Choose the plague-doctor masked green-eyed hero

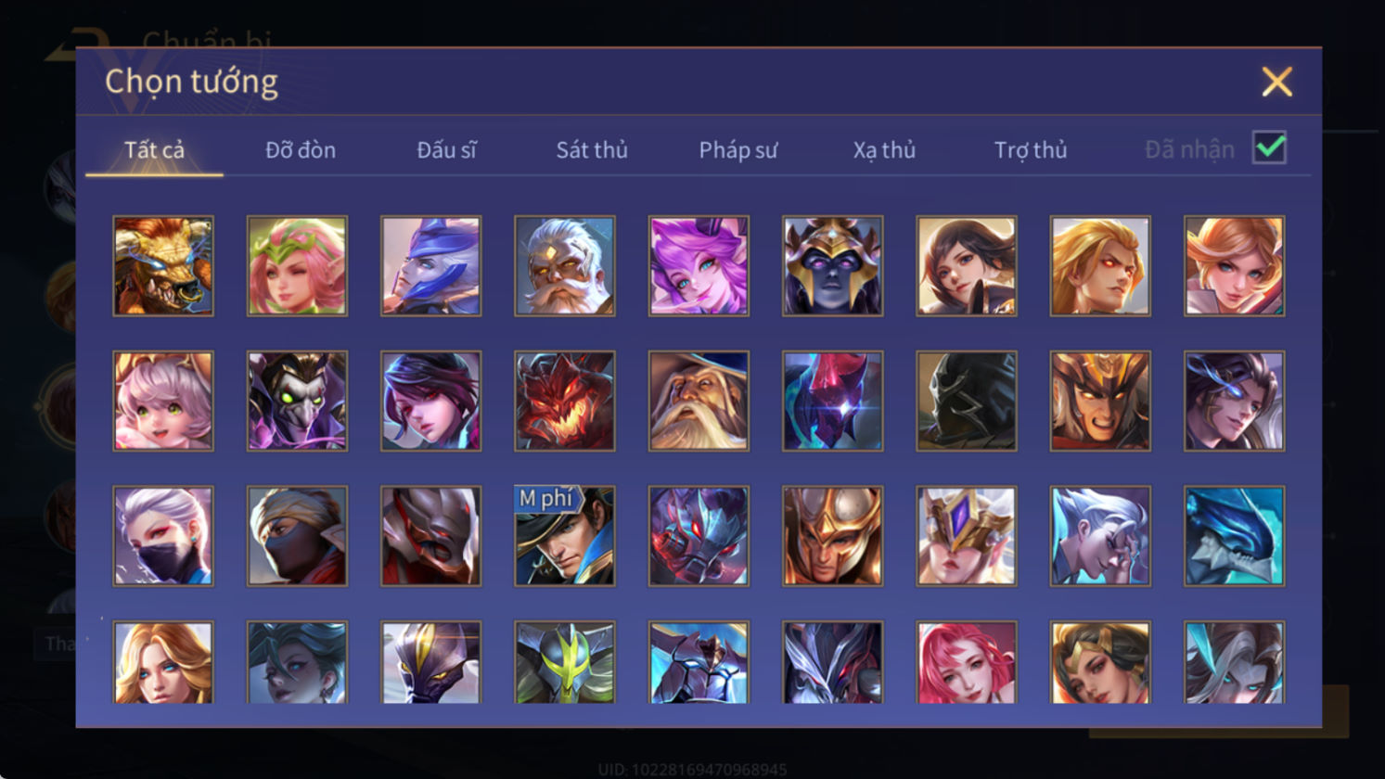(297, 401)
